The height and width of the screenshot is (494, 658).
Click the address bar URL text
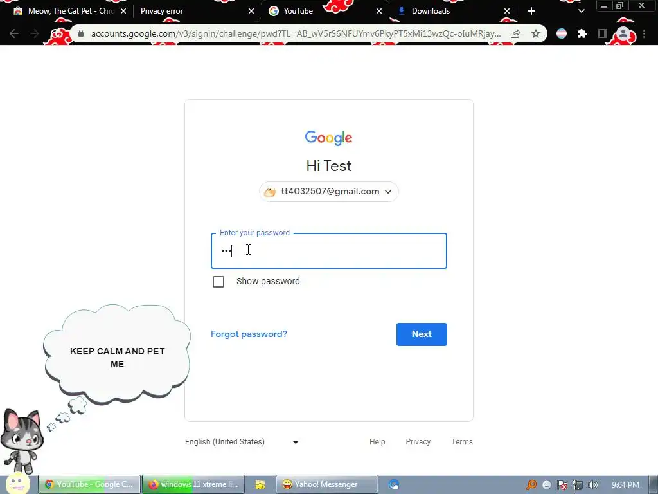[x=296, y=33]
